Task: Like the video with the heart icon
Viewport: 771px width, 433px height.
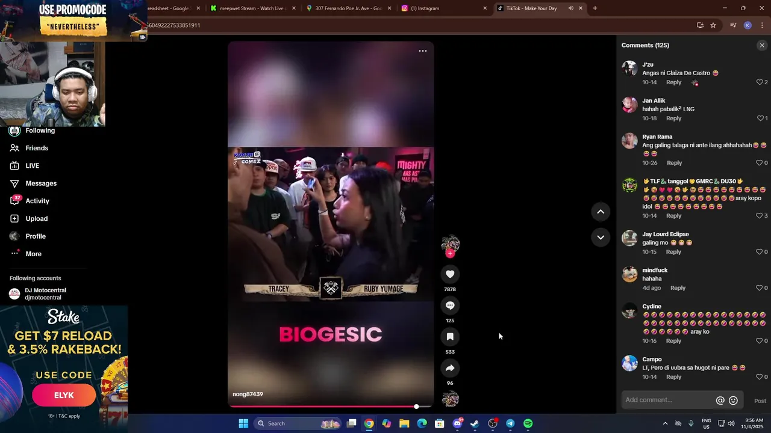Action: click(x=450, y=274)
